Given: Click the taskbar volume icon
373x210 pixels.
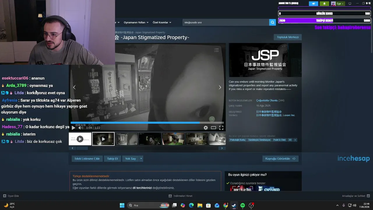Looking at the screenshot, I should pos(355,205).
